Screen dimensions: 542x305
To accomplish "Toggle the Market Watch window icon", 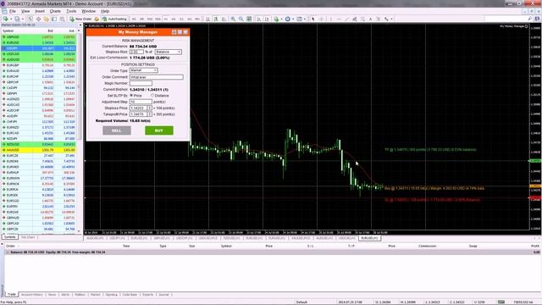I will tap(30, 19).
